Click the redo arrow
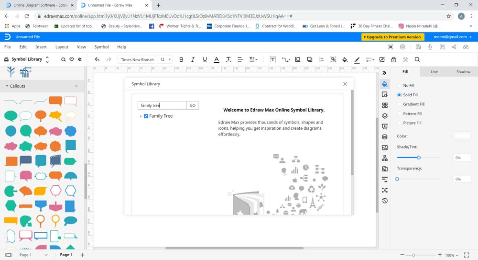This screenshot has height=260, width=478. click(x=109, y=59)
